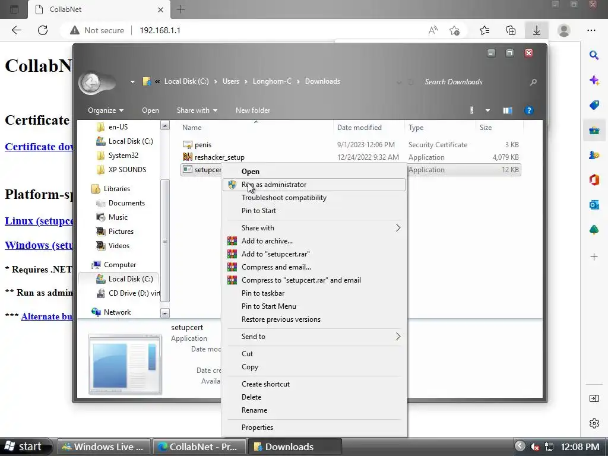Click New folder in Explorer toolbar
The width and height of the screenshot is (608, 456).
(x=253, y=110)
